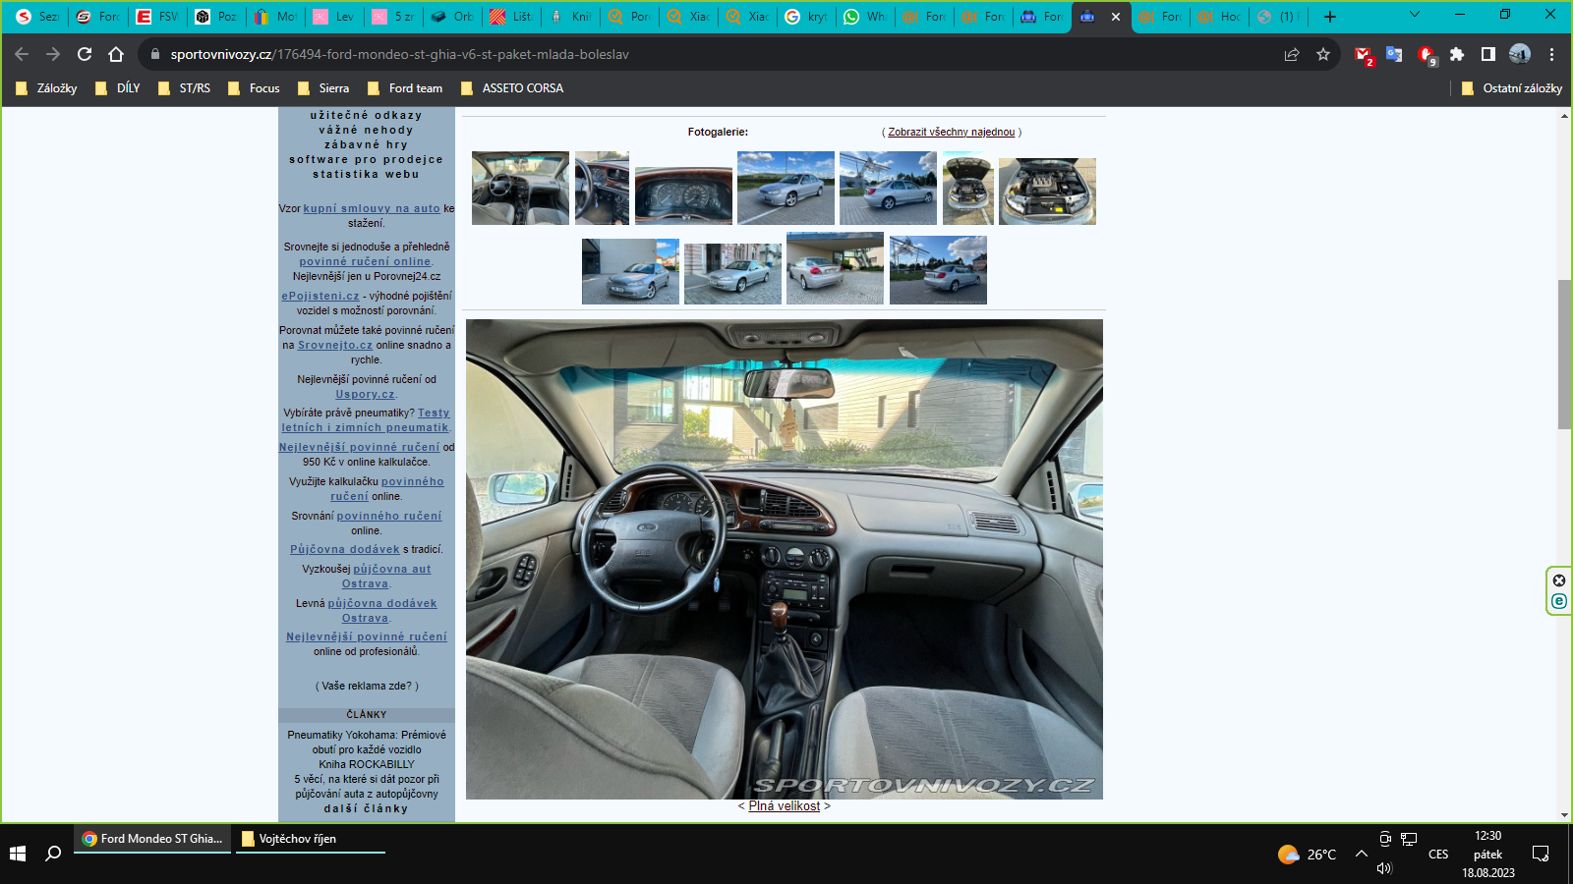Open the notification center icon
The width and height of the screenshot is (1573, 884).
click(x=1541, y=854)
